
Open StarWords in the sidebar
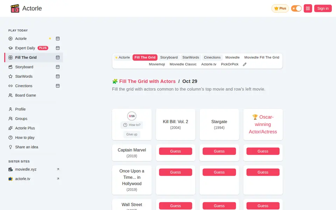(24, 76)
